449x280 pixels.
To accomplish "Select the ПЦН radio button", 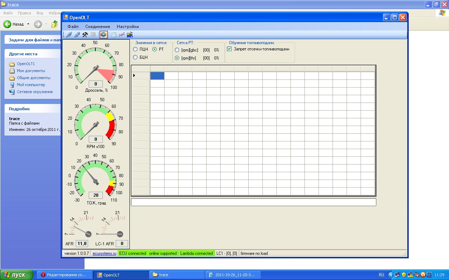I will click(135, 49).
